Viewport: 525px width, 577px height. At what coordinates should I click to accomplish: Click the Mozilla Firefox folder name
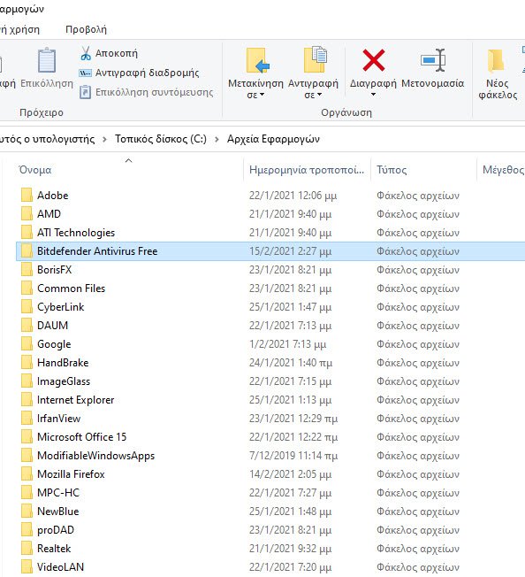click(x=71, y=474)
